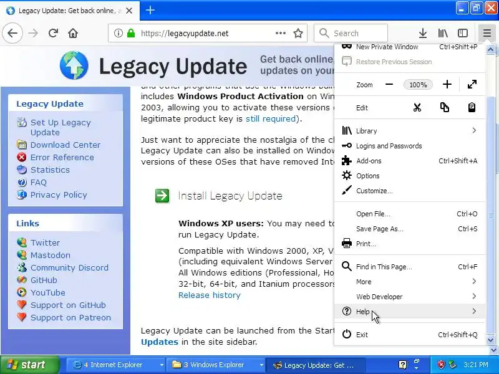Zoom out with the minus button
Screen dimensions: 499x374
389,85
